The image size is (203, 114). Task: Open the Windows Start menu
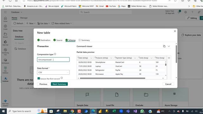[x=3, y=111]
